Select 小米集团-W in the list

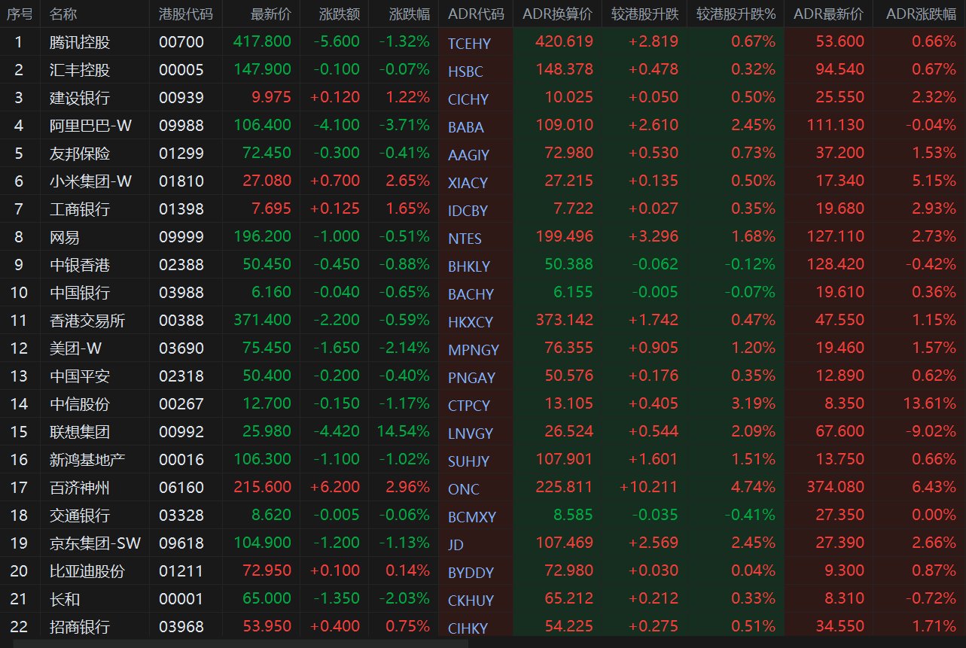(91, 181)
